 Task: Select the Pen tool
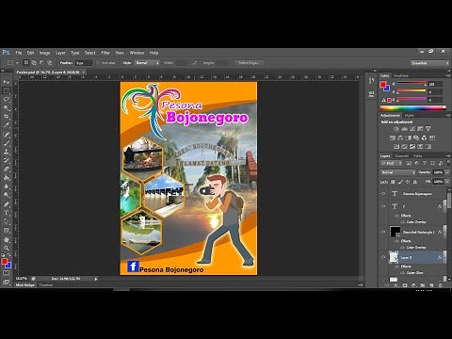pyautogui.click(x=7, y=204)
